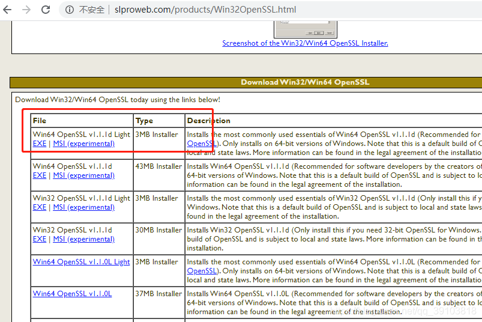Download MSI (experimental) for Win32 OpenSSL v1.1.1d 30MB
Screen dimensions: 482x322
pos(83,239)
